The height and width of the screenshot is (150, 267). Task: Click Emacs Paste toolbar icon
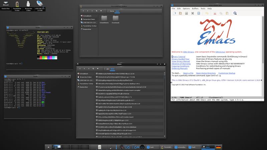(227, 13)
